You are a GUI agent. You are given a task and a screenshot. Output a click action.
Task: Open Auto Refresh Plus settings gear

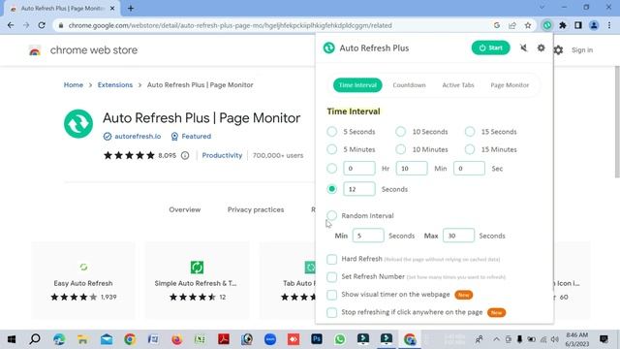[541, 48]
